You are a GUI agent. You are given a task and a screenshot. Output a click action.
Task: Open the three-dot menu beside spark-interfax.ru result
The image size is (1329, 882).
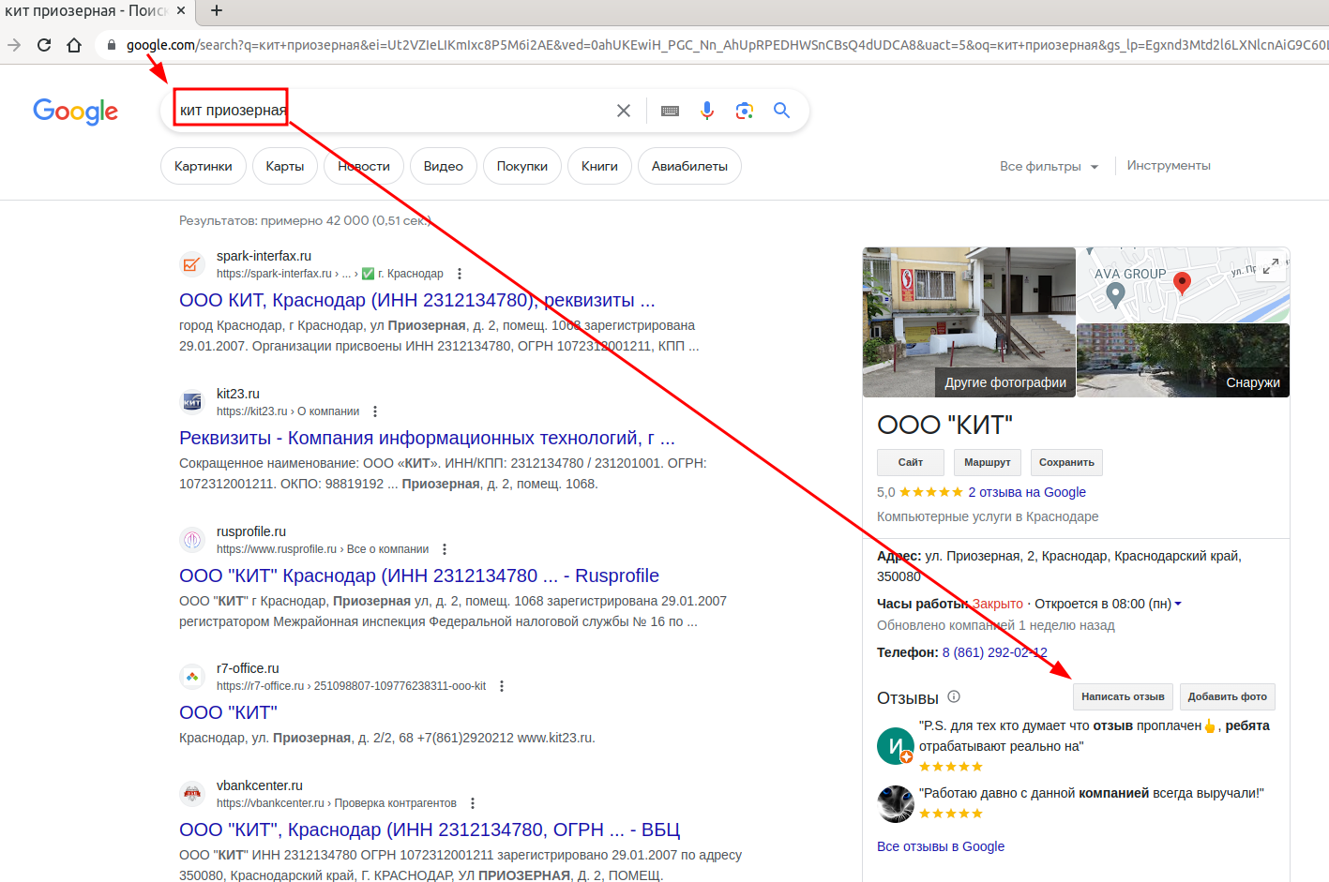459,273
